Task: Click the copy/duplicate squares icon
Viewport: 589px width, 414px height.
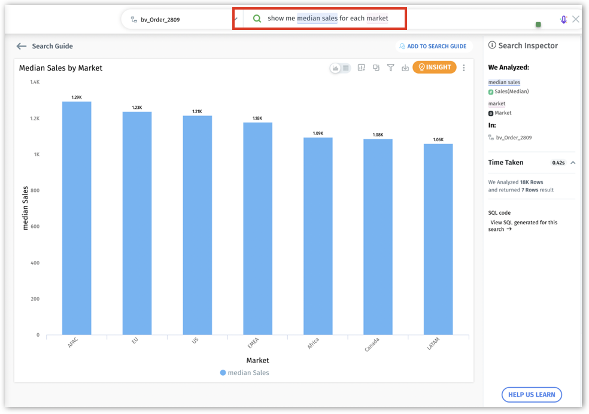Action: coord(376,68)
